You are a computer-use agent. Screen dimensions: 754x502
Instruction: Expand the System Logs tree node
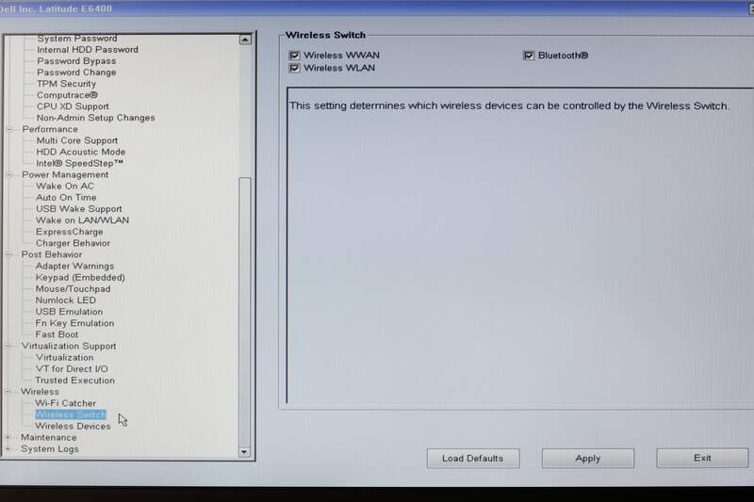pyautogui.click(x=8, y=449)
